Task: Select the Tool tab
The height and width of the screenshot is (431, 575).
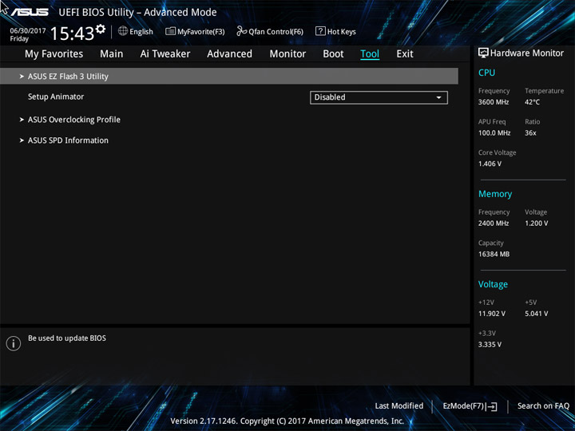Action: point(370,54)
